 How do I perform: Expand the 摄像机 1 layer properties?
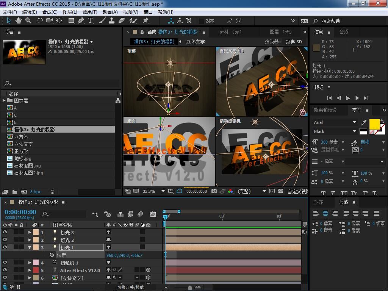point(30,263)
